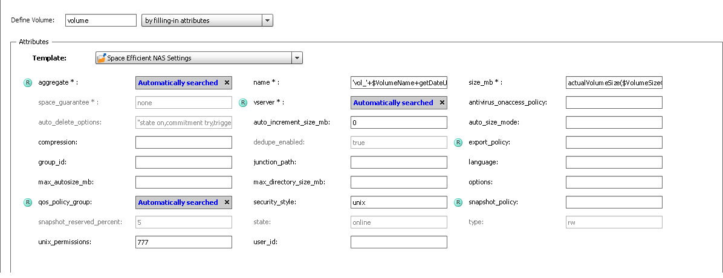
Task: Click the 'compression:' label
Action: point(57,142)
